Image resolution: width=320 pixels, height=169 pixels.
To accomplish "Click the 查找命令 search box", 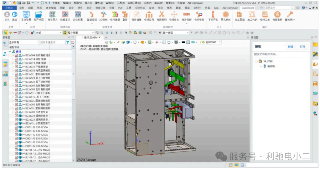I will 279,8.
